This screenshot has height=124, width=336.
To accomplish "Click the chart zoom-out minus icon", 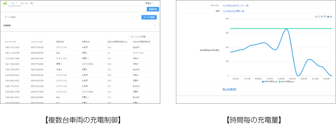I will (319, 17).
